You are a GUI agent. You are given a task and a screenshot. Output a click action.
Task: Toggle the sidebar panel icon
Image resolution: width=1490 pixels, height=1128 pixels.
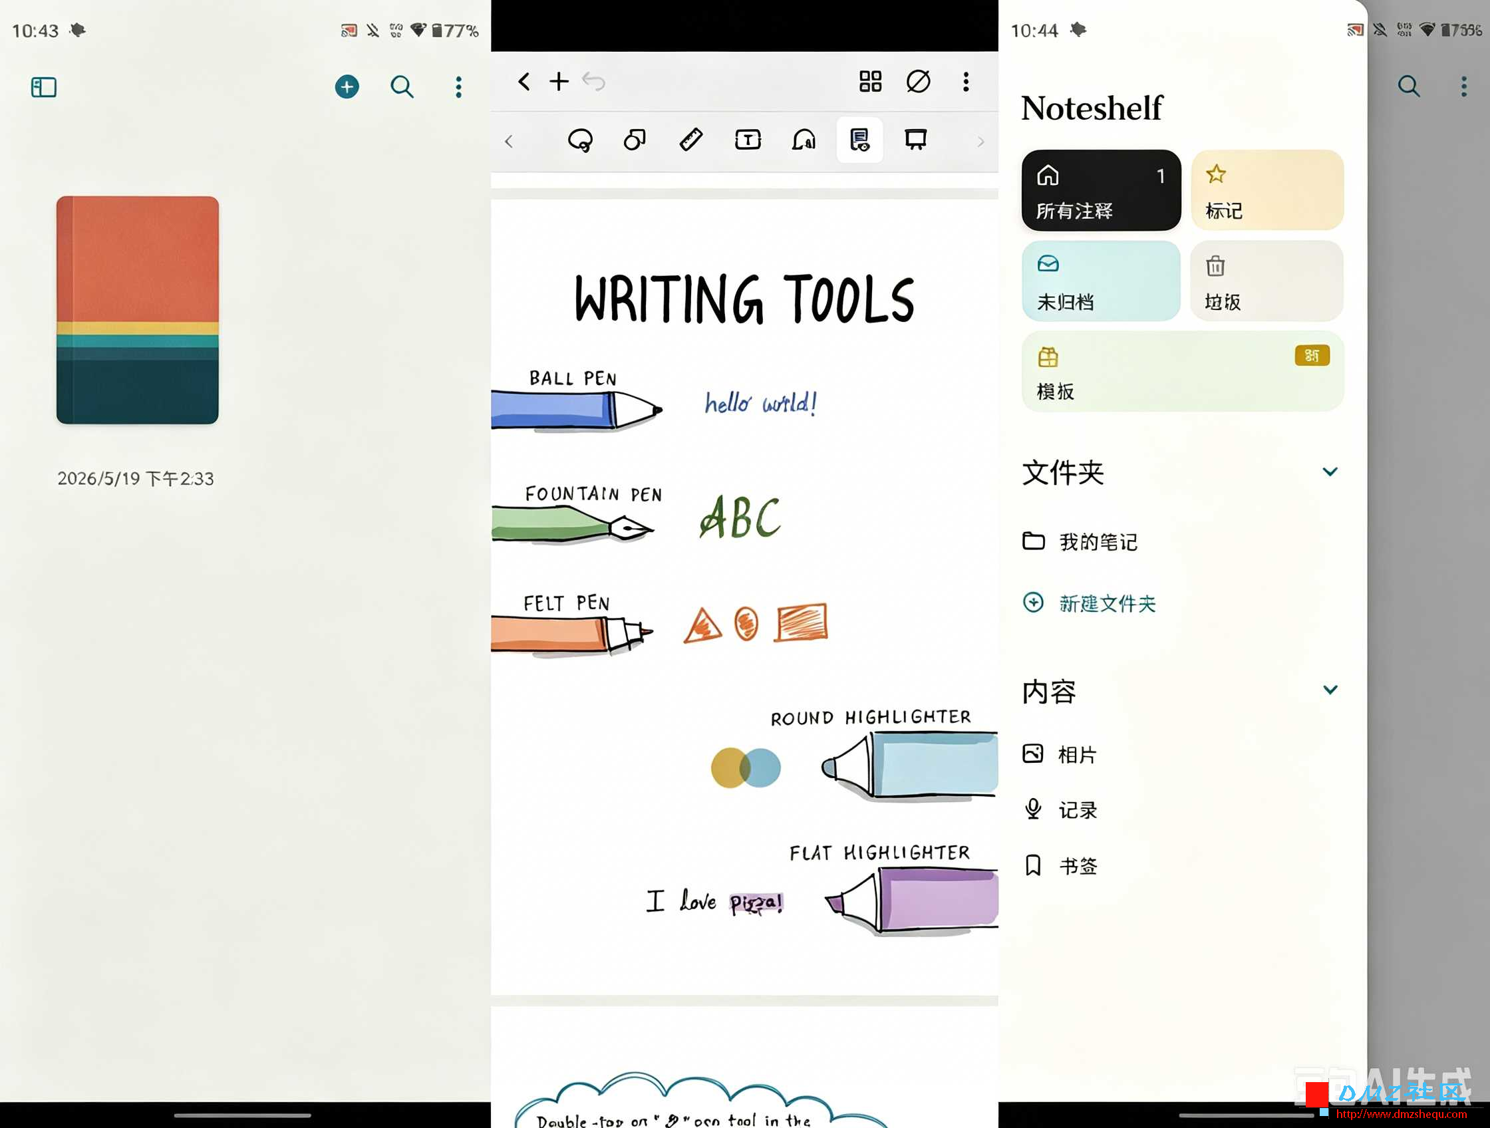coord(44,87)
